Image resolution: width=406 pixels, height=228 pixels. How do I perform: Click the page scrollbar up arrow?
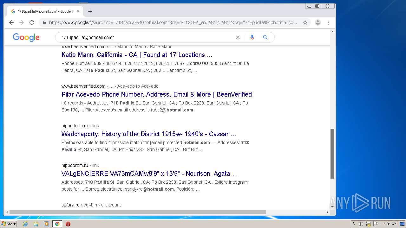(x=332, y=32)
